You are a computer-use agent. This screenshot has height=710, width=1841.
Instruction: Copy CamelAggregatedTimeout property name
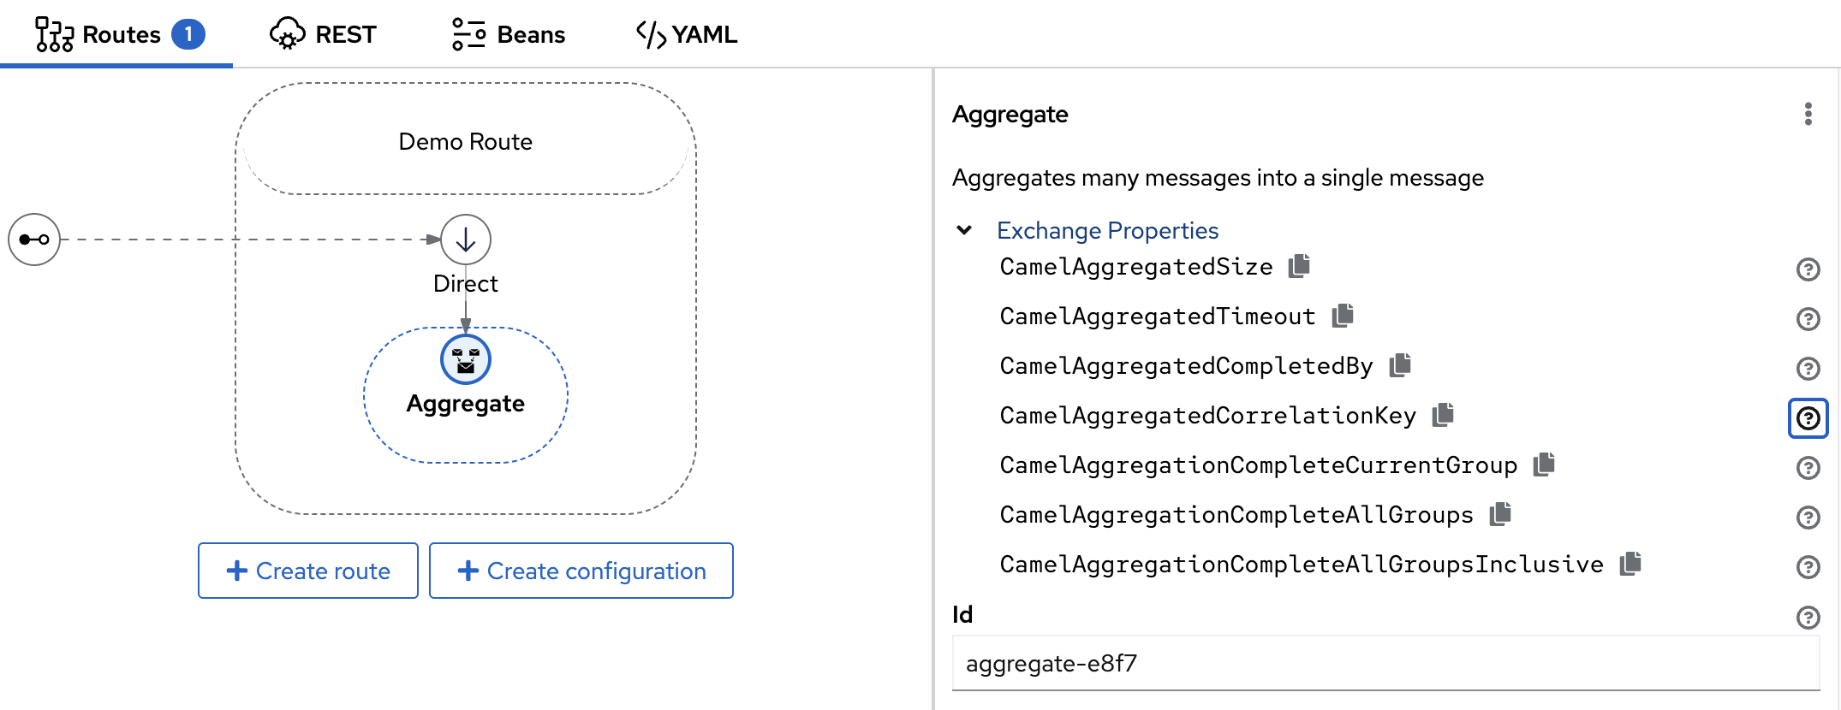pos(1343,316)
